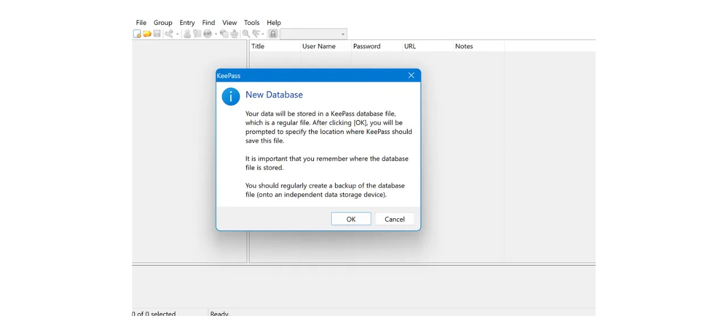Cancel the New Database dialog
Viewport: 728px width, 333px height.
[x=395, y=219]
